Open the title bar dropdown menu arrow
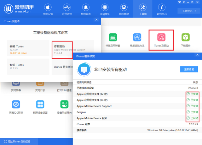Image resolution: width=202 pixels, height=145 pixels. point(184,2)
